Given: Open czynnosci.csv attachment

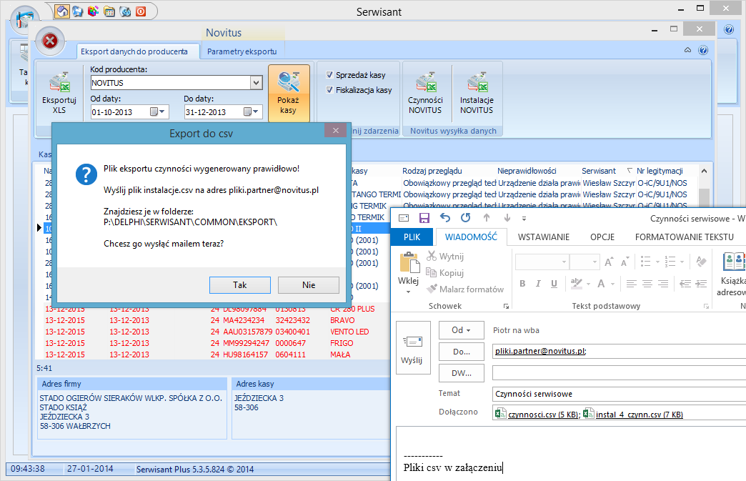Looking at the screenshot, I should tap(537, 415).
